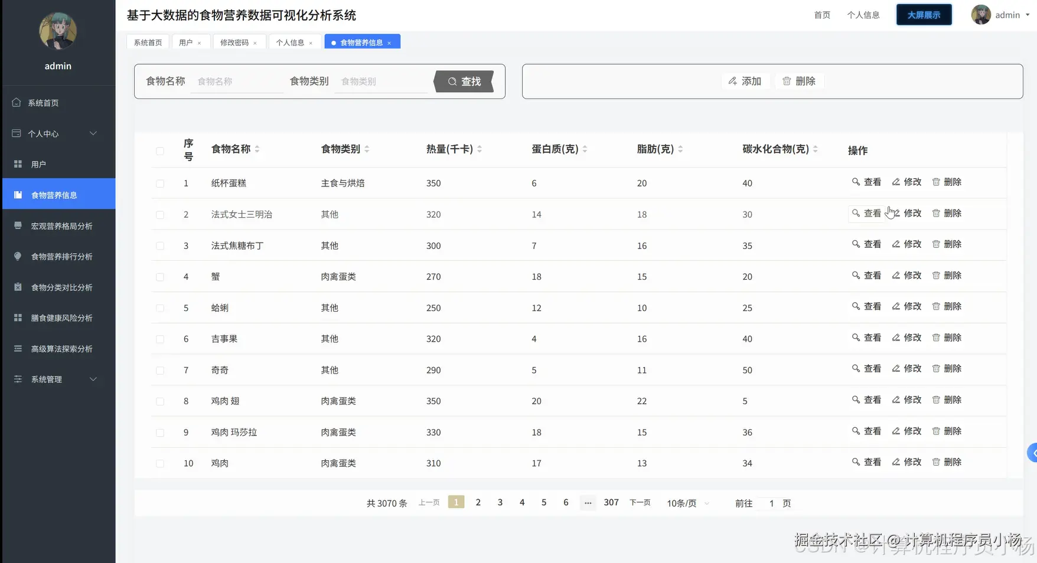Click 个人信息 in the top navigation
The height and width of the screenshot is (563, 1037).
coord(863,15)
